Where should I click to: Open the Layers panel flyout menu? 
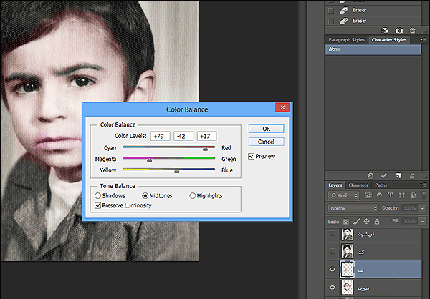pyautogui.click(x=423, y=185)
